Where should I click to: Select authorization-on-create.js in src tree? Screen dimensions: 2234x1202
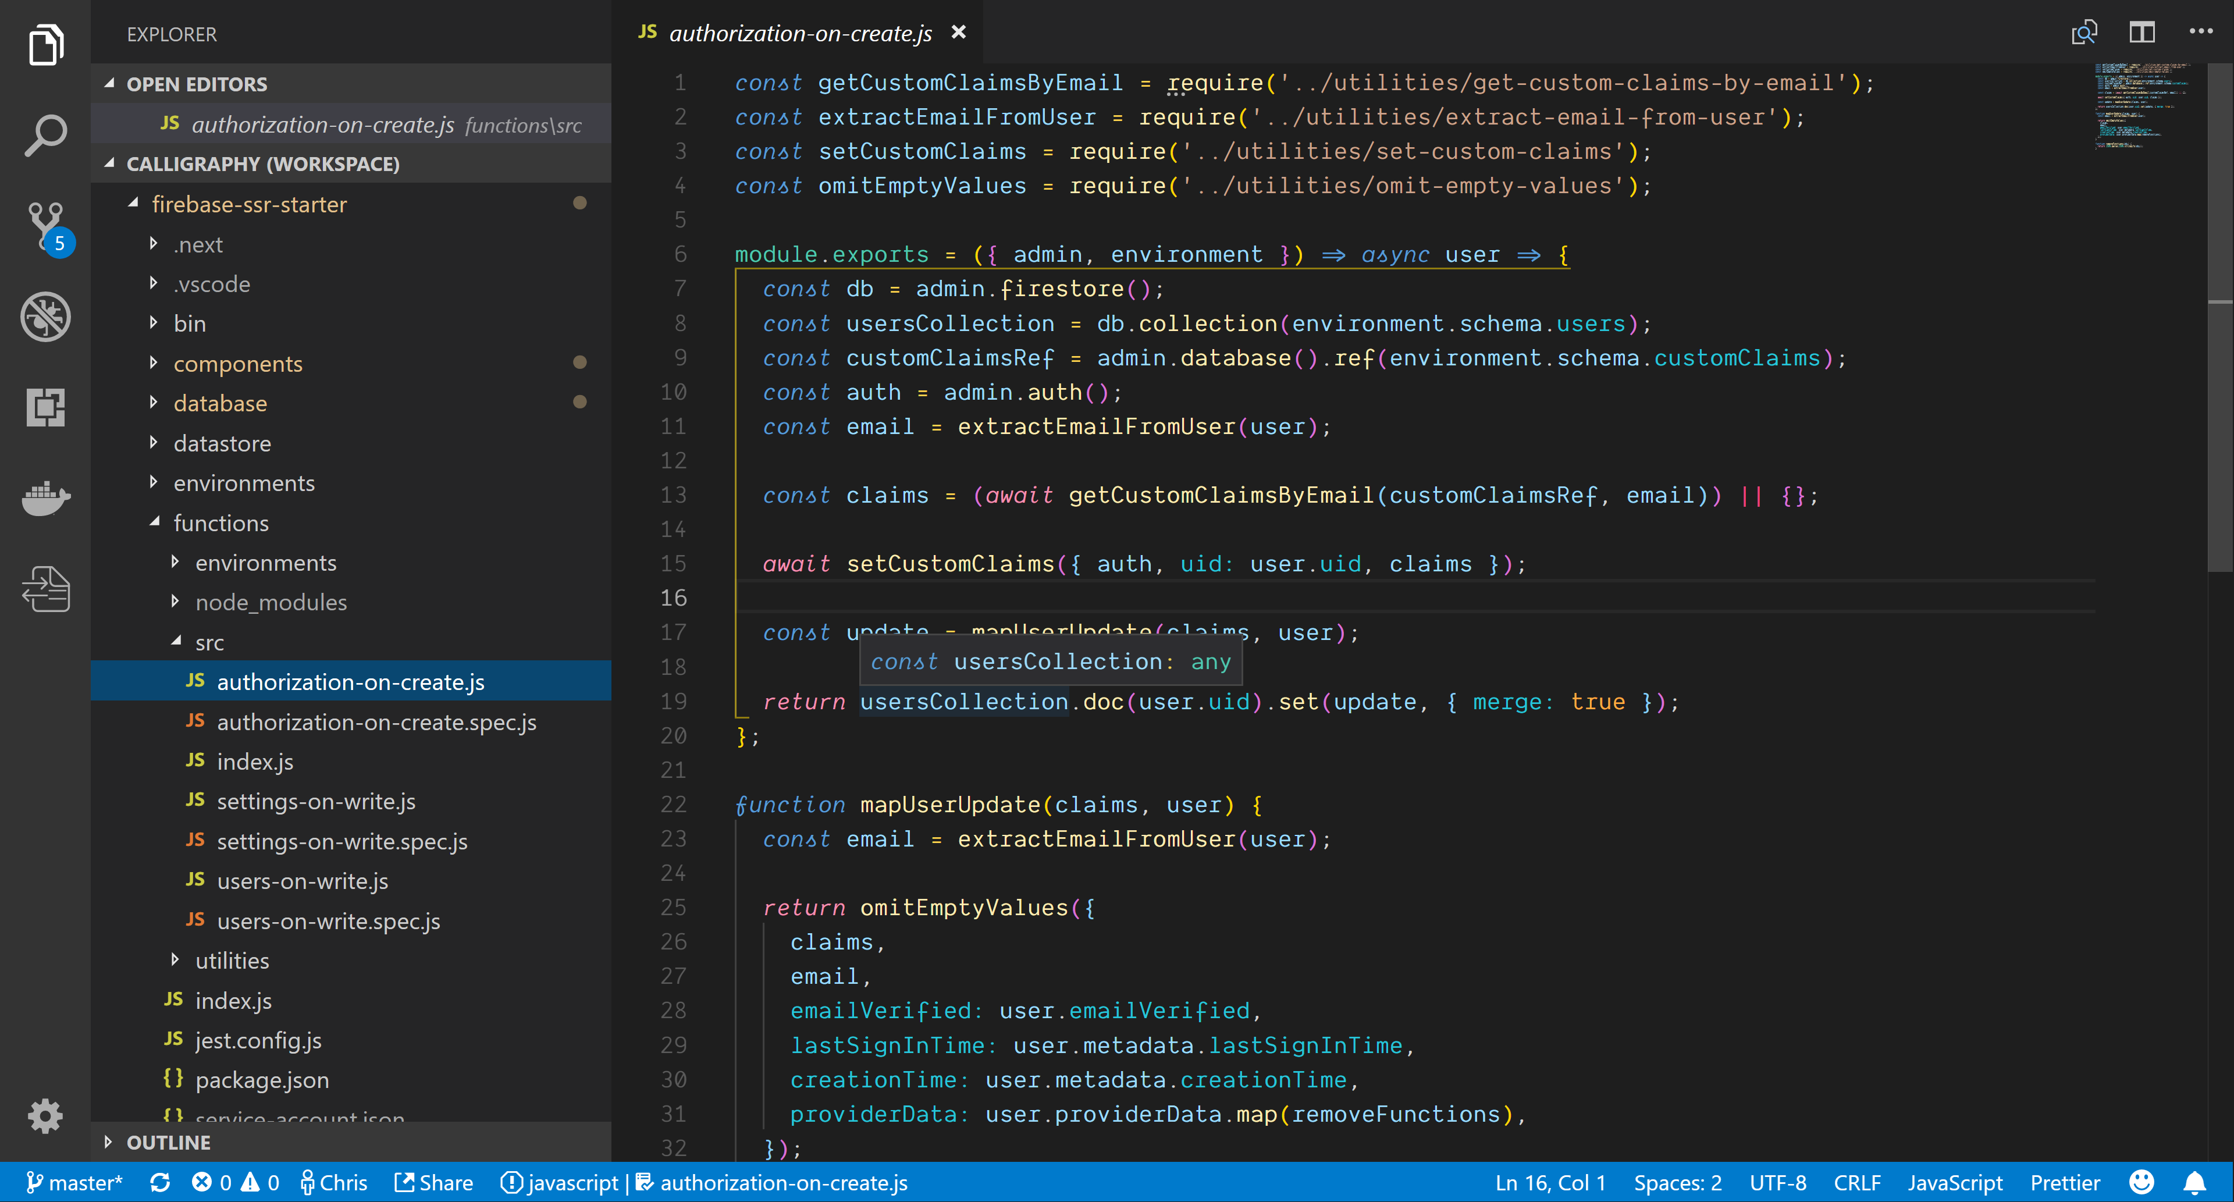pos(350,682)
